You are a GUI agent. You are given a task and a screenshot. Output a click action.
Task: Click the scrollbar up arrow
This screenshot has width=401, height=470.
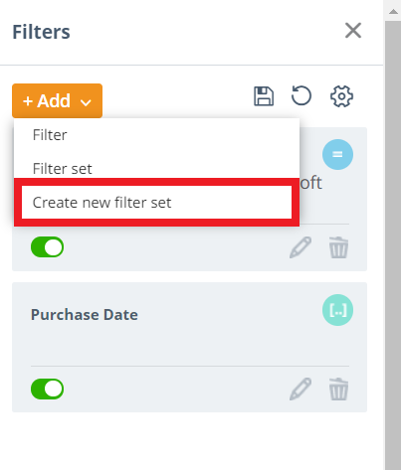pyautogui.click(x=393, y=12)
